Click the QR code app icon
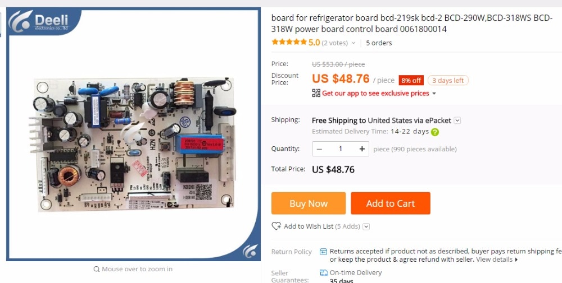The height and width of the screenshot is (283, 562). [316, 93]
